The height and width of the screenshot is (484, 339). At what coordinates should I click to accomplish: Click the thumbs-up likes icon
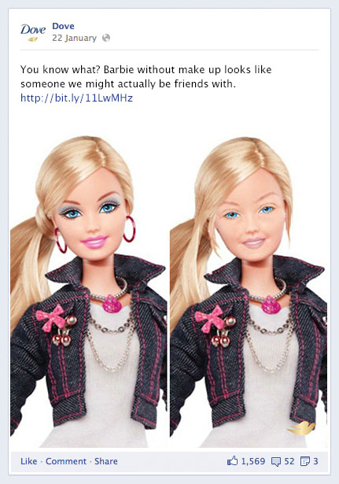pos(233,461)
